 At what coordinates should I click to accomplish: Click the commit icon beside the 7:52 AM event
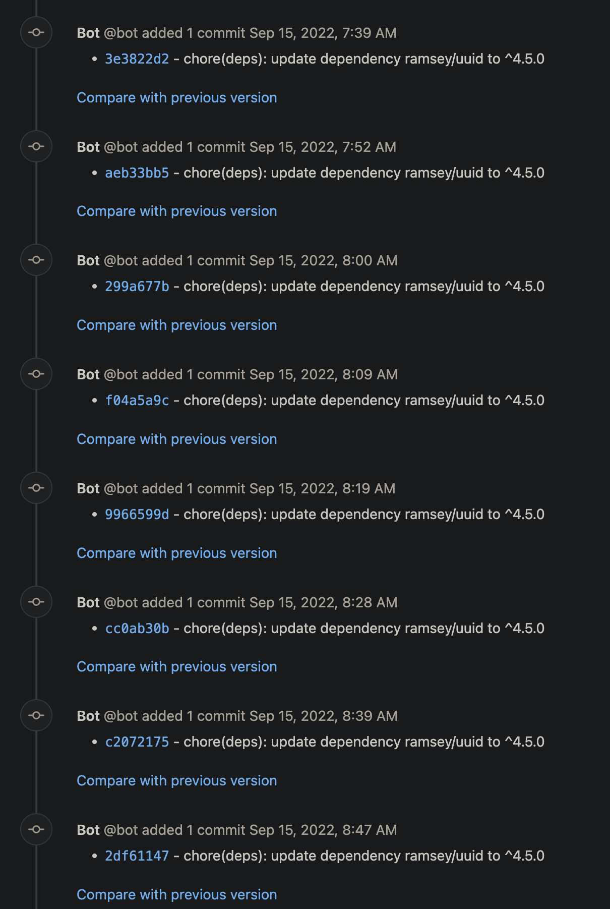point(36,146)
